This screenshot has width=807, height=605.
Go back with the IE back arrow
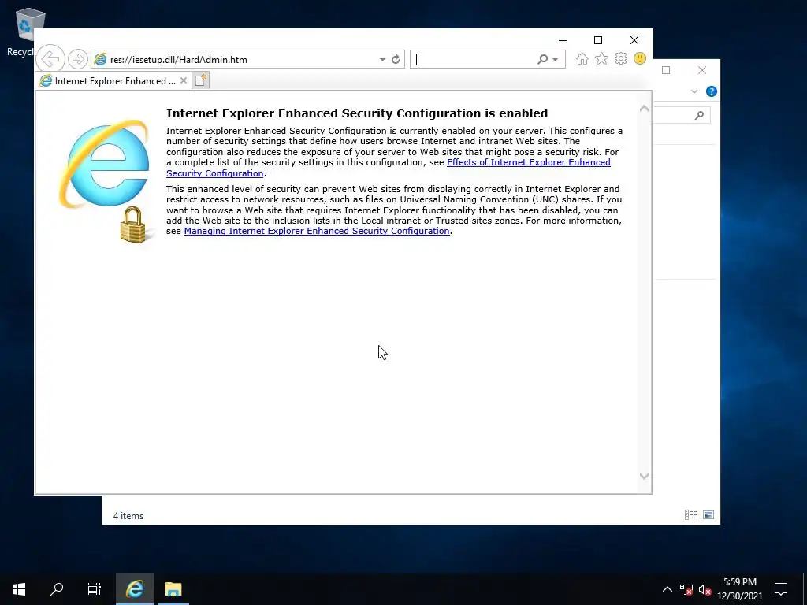pyautogui.click(x=50, y=59)
